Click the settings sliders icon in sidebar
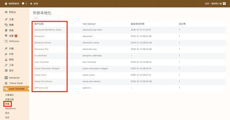Viewport: 230px width, 120px height. pos(6,70)
